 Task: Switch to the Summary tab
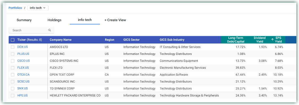[24, 20]
